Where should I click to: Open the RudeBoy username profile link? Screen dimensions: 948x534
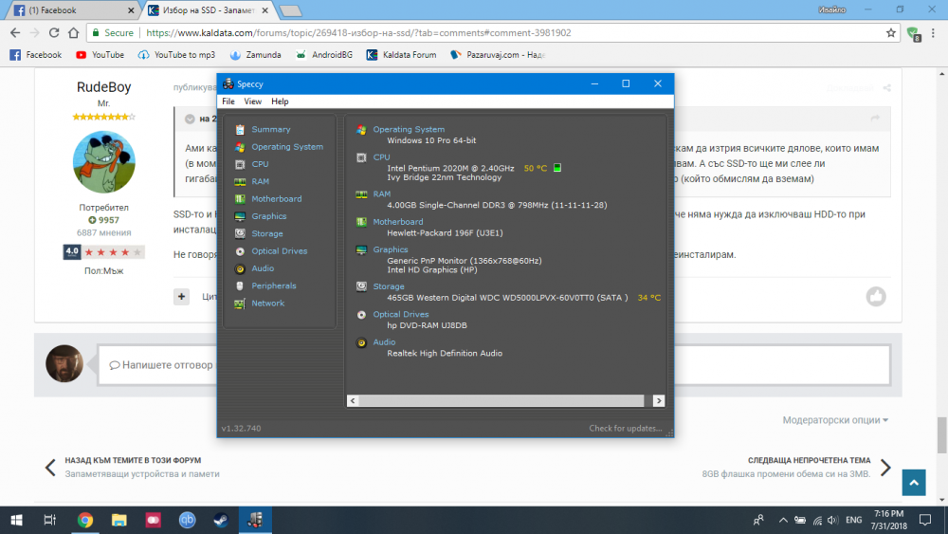104,87
